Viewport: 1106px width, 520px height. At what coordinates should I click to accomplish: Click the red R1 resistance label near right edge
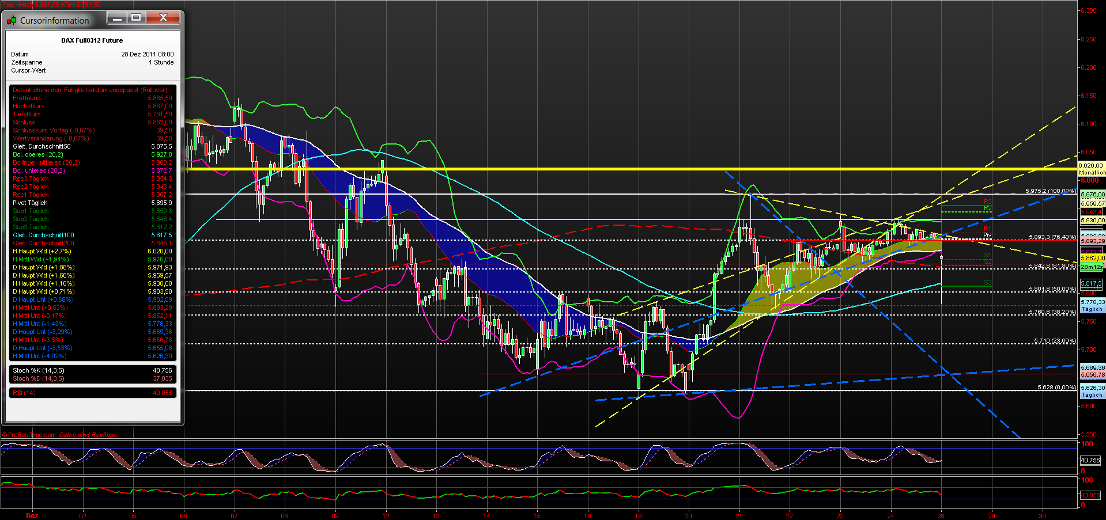987,227
